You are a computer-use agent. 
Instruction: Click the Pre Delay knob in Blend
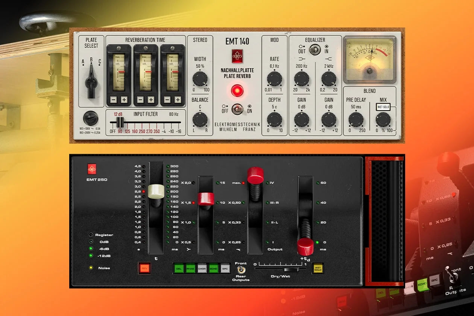coord(356,119)
